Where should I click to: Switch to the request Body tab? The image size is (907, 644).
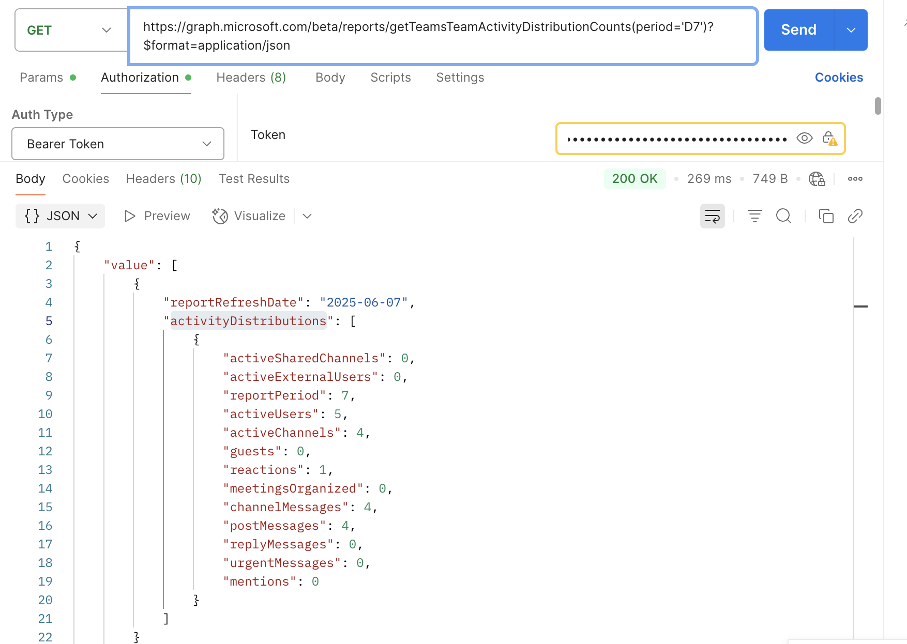click(330, 78)
